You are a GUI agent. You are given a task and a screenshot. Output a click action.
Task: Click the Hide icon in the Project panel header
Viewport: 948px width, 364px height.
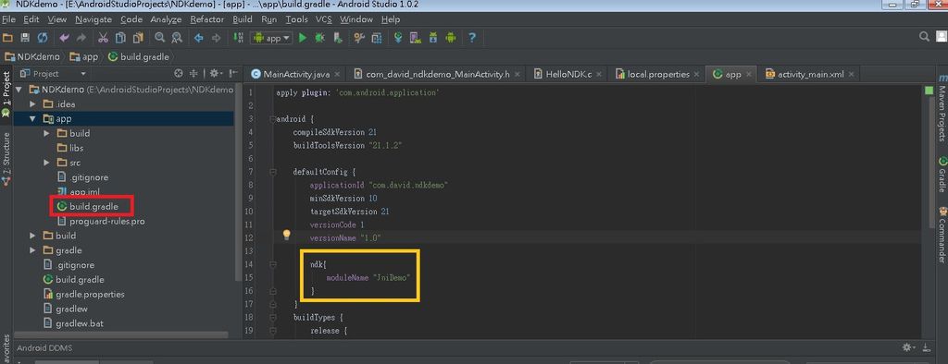(x=233, y=74)
